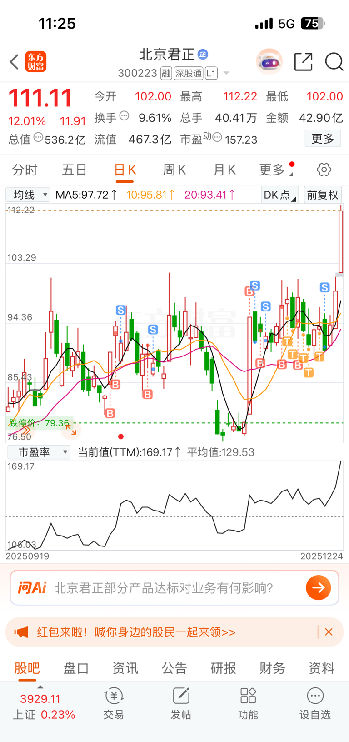Tap the lowest T marker on chart
Screen dimensions: 349x742
(x=309, y=373)
